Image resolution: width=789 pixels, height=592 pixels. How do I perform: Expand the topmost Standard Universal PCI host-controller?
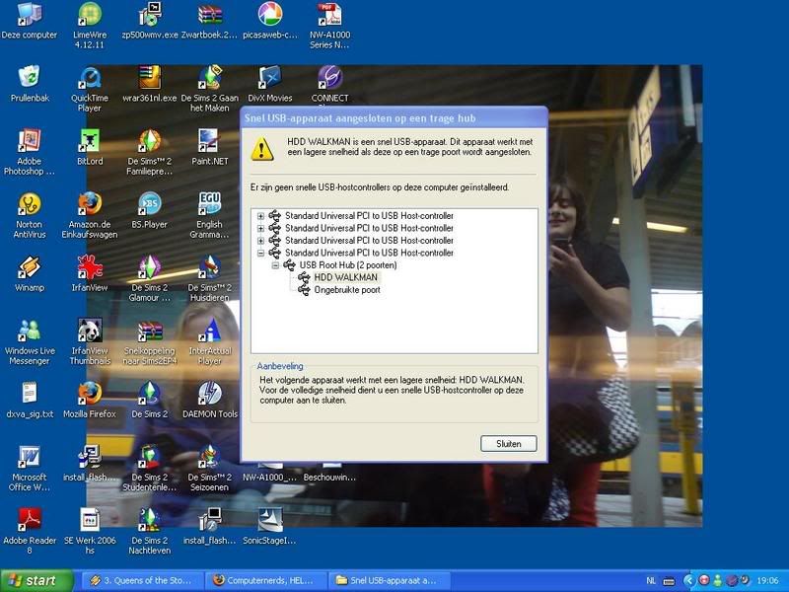click(260, 216)
